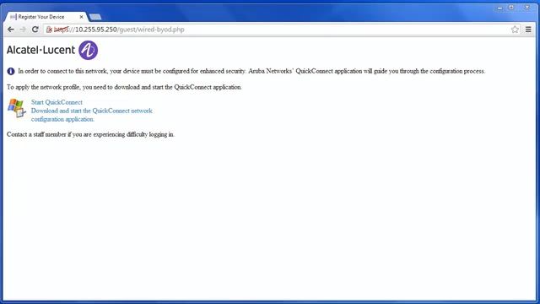Click the "In order to connect to this network" sentence
Image resolution: width=540 pixels, height=304 pixels.
(x=251, y=71)
